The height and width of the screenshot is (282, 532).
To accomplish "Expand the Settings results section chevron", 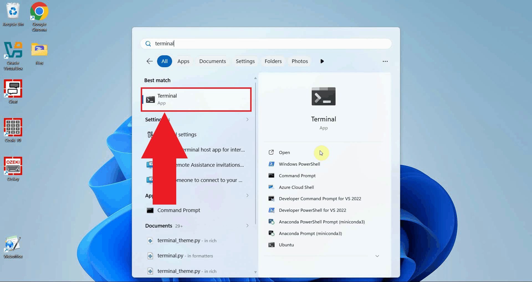I will [247, 119].
